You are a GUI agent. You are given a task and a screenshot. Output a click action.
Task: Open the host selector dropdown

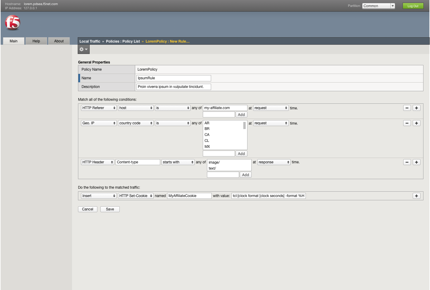click(x=136, y=108)
